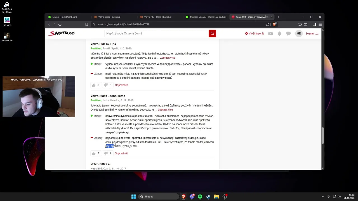The image size is (358, 201).
Task: Open Fall Guys desktop shortcut
Action: tap(7, 21)
